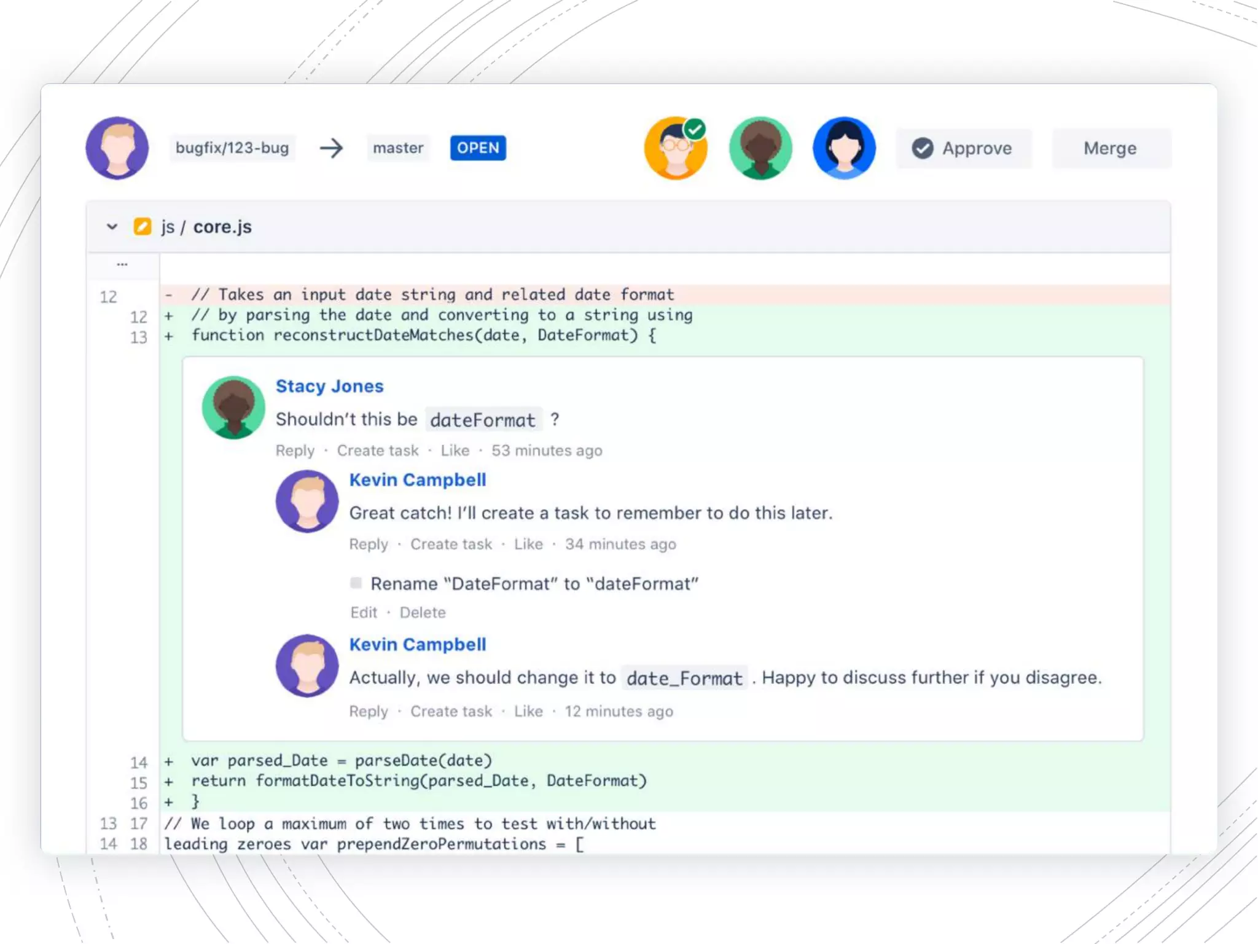
Task: Expand hidden lines using the ellipsis
Action: (122, 265)
